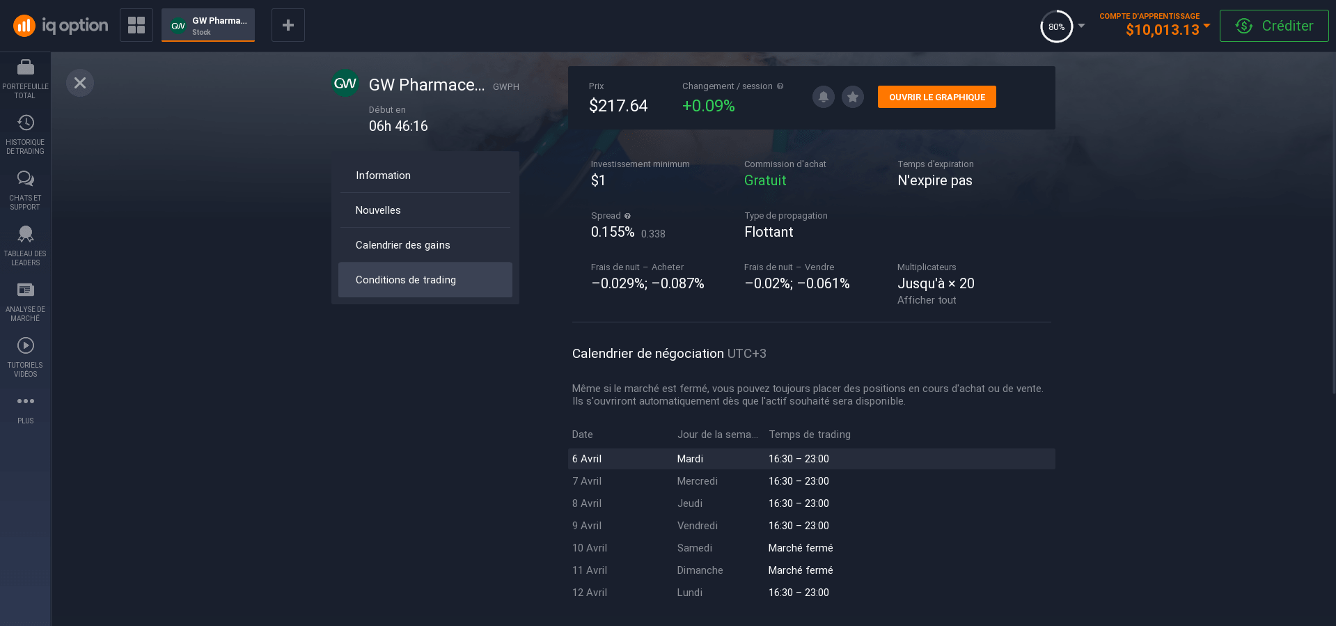Toggle the favorite star icon
The height and width of the screenshot is (626, 1336).
click(x=853, y=97)
